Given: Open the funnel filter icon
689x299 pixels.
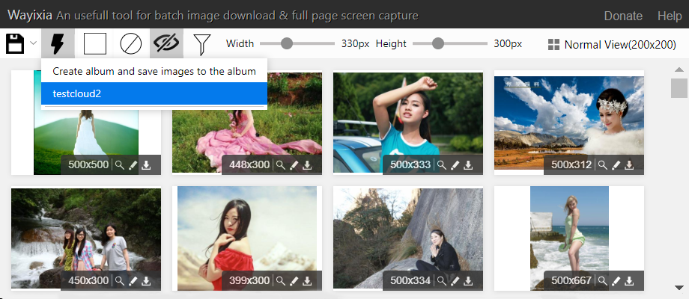Looking at the screenshot, I should tap(201, 44).
